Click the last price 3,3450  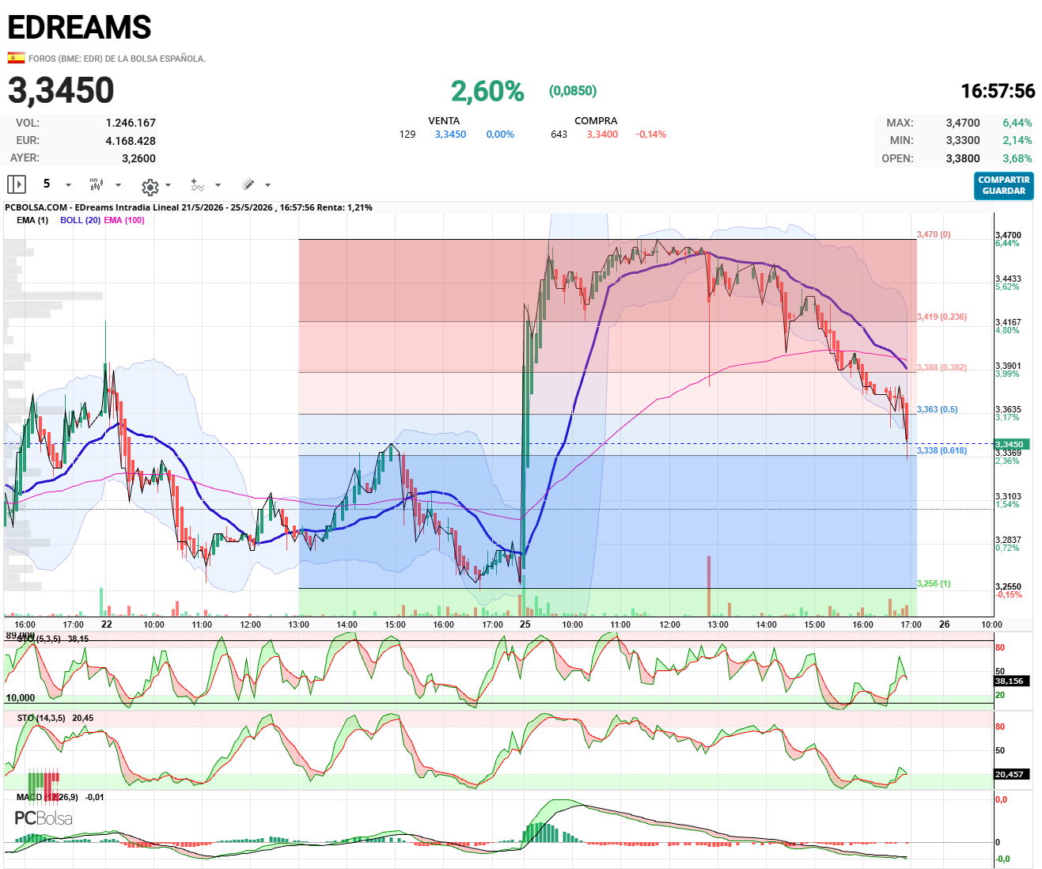[x=61, y=90]
